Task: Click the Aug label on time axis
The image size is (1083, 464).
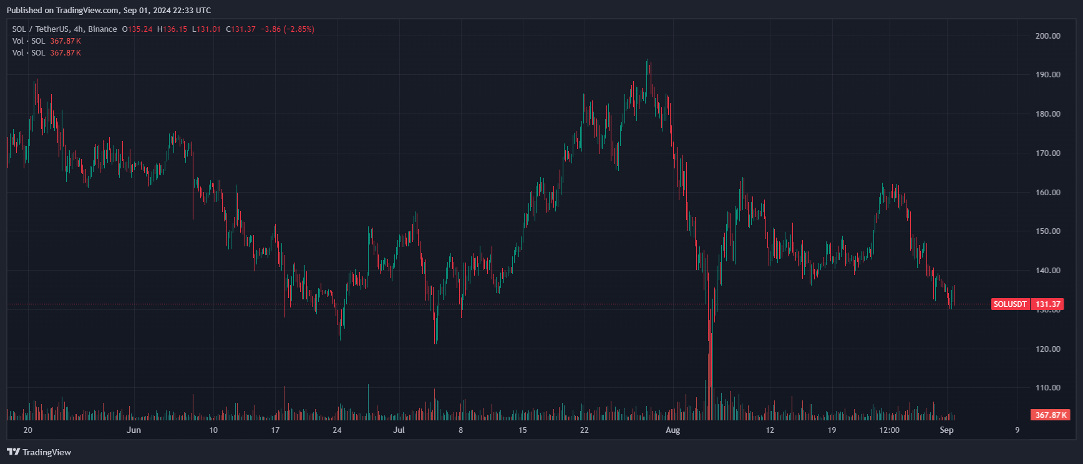Action: tap(673, 430)
